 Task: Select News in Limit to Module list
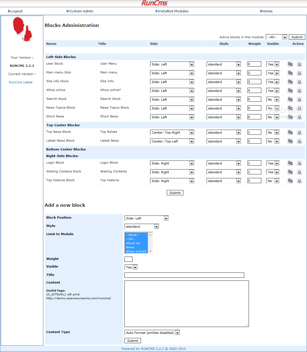click(136, 247)
